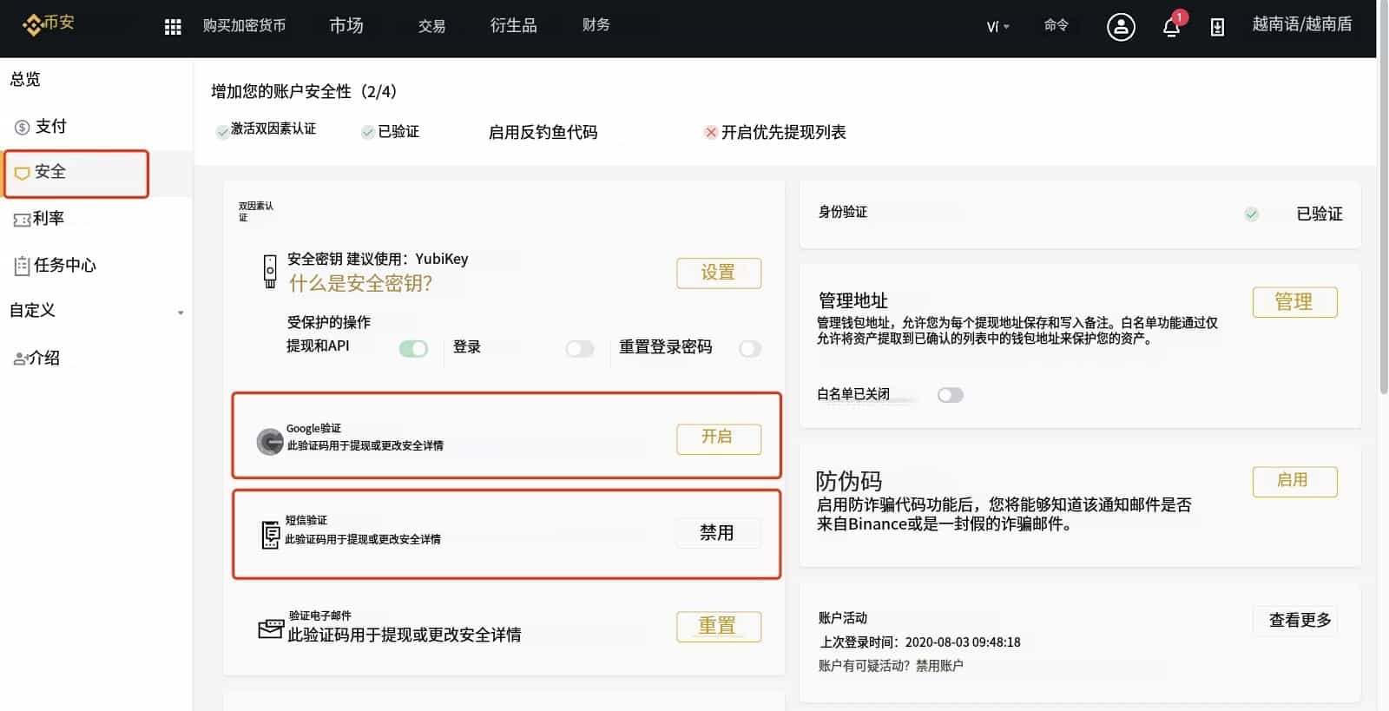Turn on the 白名单 whitelist toggle
Viewport: 1389px width, 711px height.
950,395
